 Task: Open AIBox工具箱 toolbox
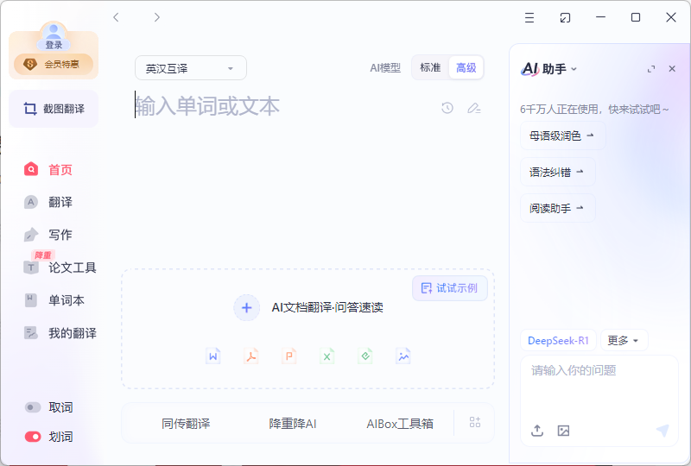400,424
